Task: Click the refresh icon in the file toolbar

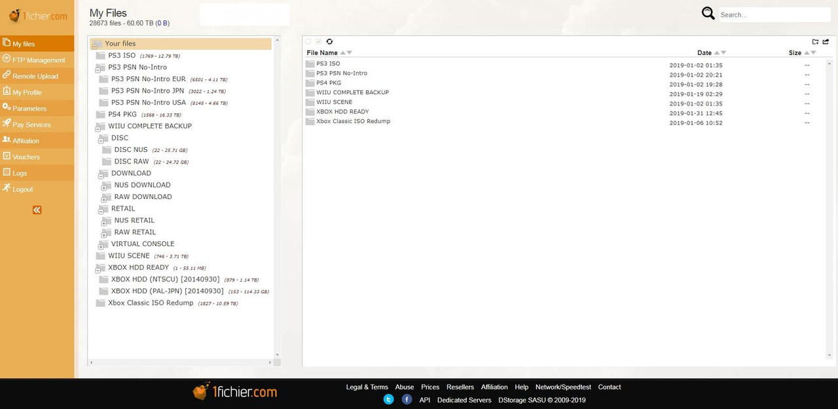Action: tap(329, 42)
